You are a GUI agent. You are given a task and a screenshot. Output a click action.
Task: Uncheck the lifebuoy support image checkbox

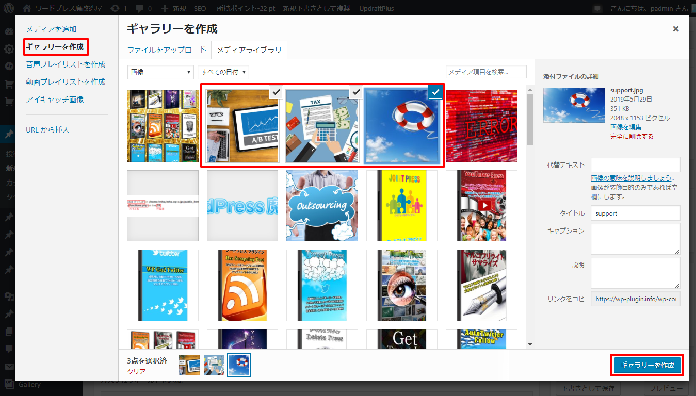[435, 92]
